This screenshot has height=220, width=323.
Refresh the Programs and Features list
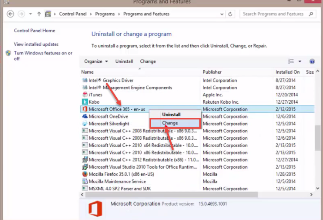230,14
